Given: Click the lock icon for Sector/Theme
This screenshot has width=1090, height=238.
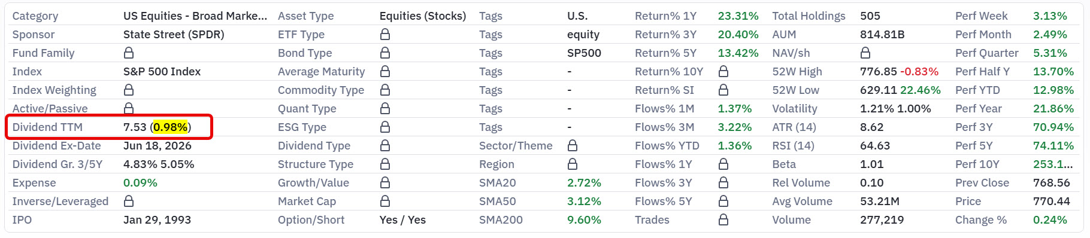Looking at the screenshot, I should pyautogui.click(x=572, y=146).
